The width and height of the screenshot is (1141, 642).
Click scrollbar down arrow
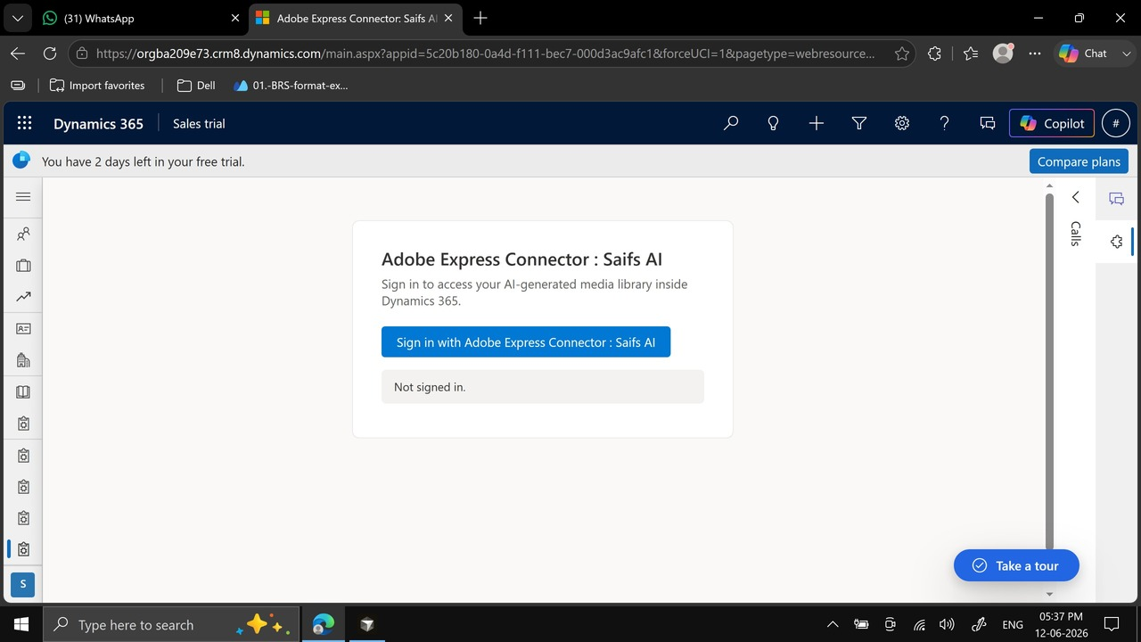coord(1049,594)
